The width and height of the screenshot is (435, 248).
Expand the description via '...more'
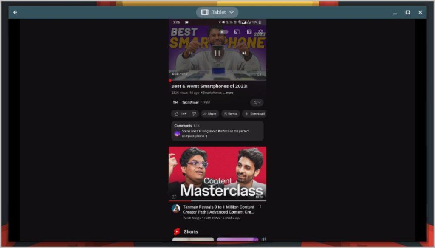[229, 93]
